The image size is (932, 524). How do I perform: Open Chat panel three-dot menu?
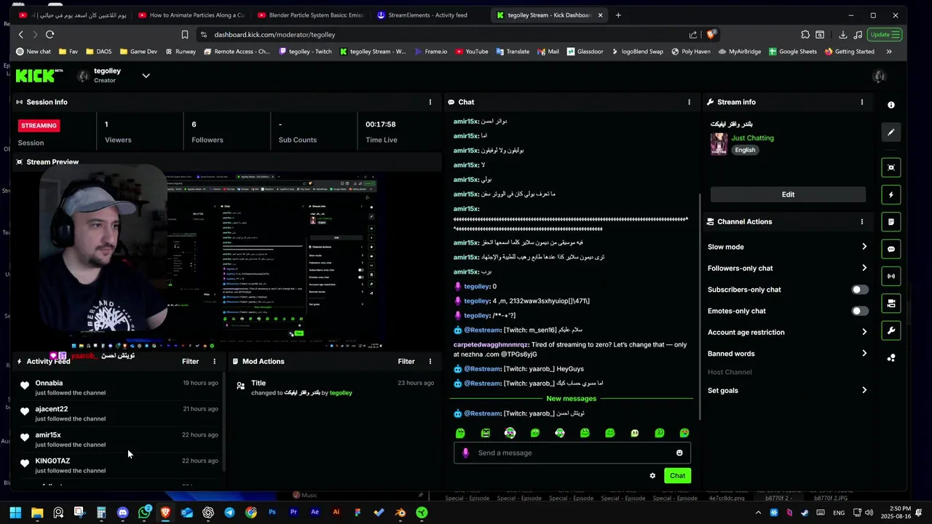pos(689,102)
